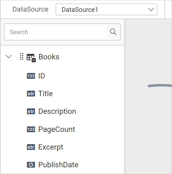Click the search magnifier icon

113,32
